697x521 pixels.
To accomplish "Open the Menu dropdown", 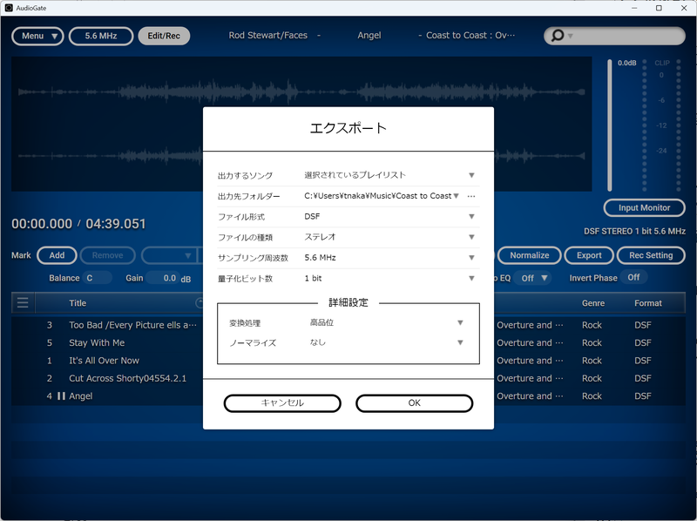I will coord(37,36).
